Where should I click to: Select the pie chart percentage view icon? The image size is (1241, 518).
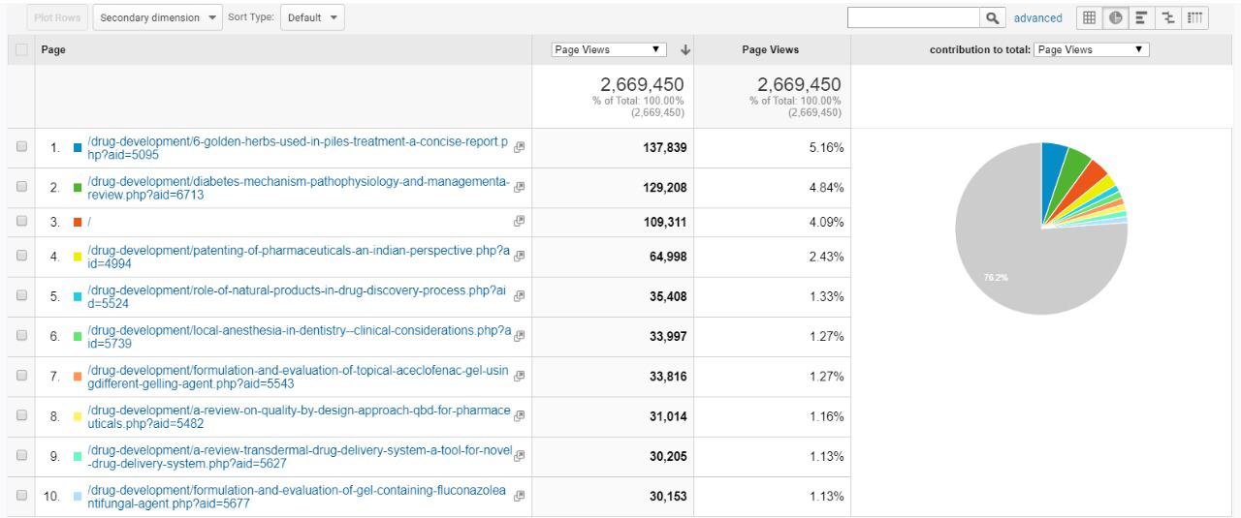pos(1115,17)
